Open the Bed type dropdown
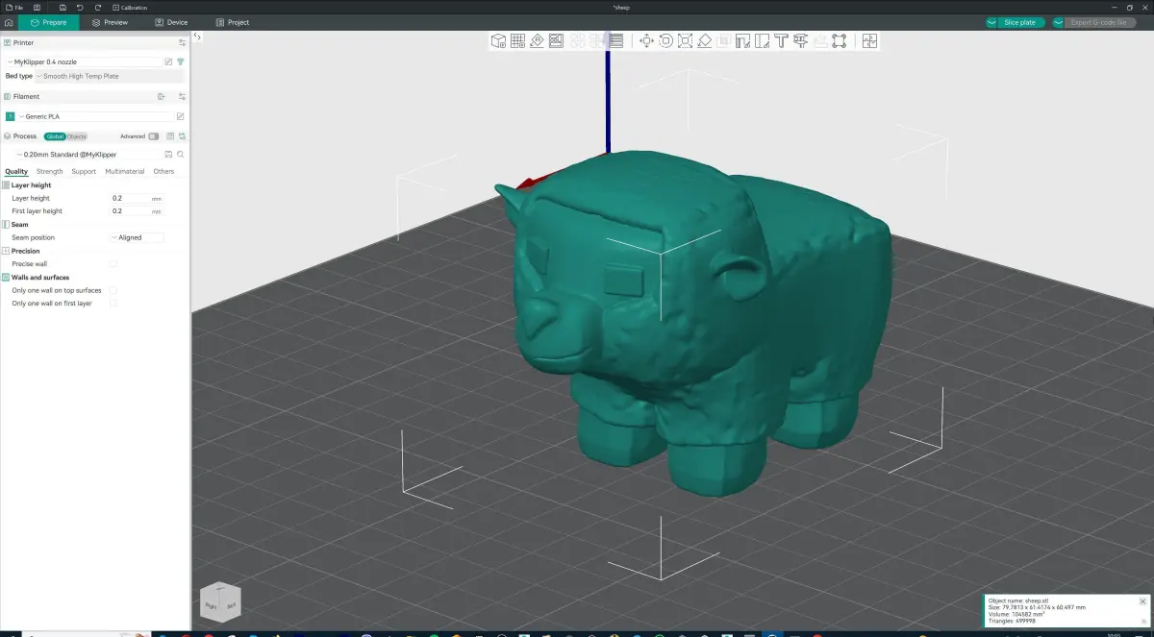The image size is (1154, 637). point(110,76)
